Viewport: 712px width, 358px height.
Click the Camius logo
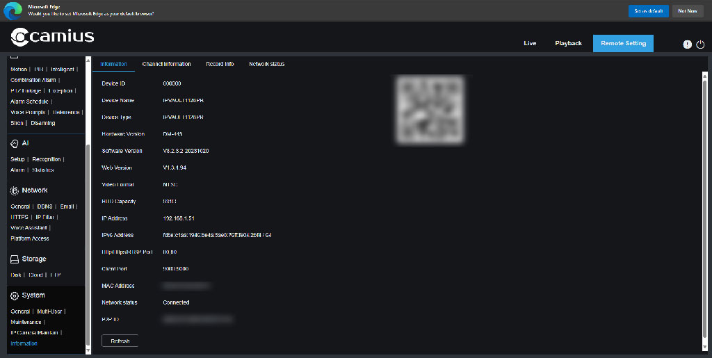pos(52,37)
